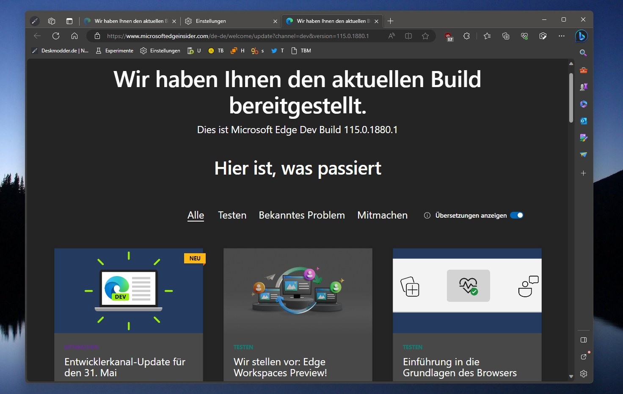The height and width of the screenshot is (394, 623).
Task: Open the sidebar Image Creator icon
Action: click(583, 138)
